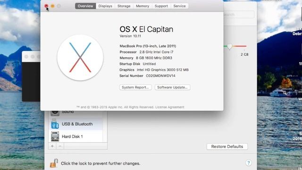Click Restore Defaults button

coord(227,146)
